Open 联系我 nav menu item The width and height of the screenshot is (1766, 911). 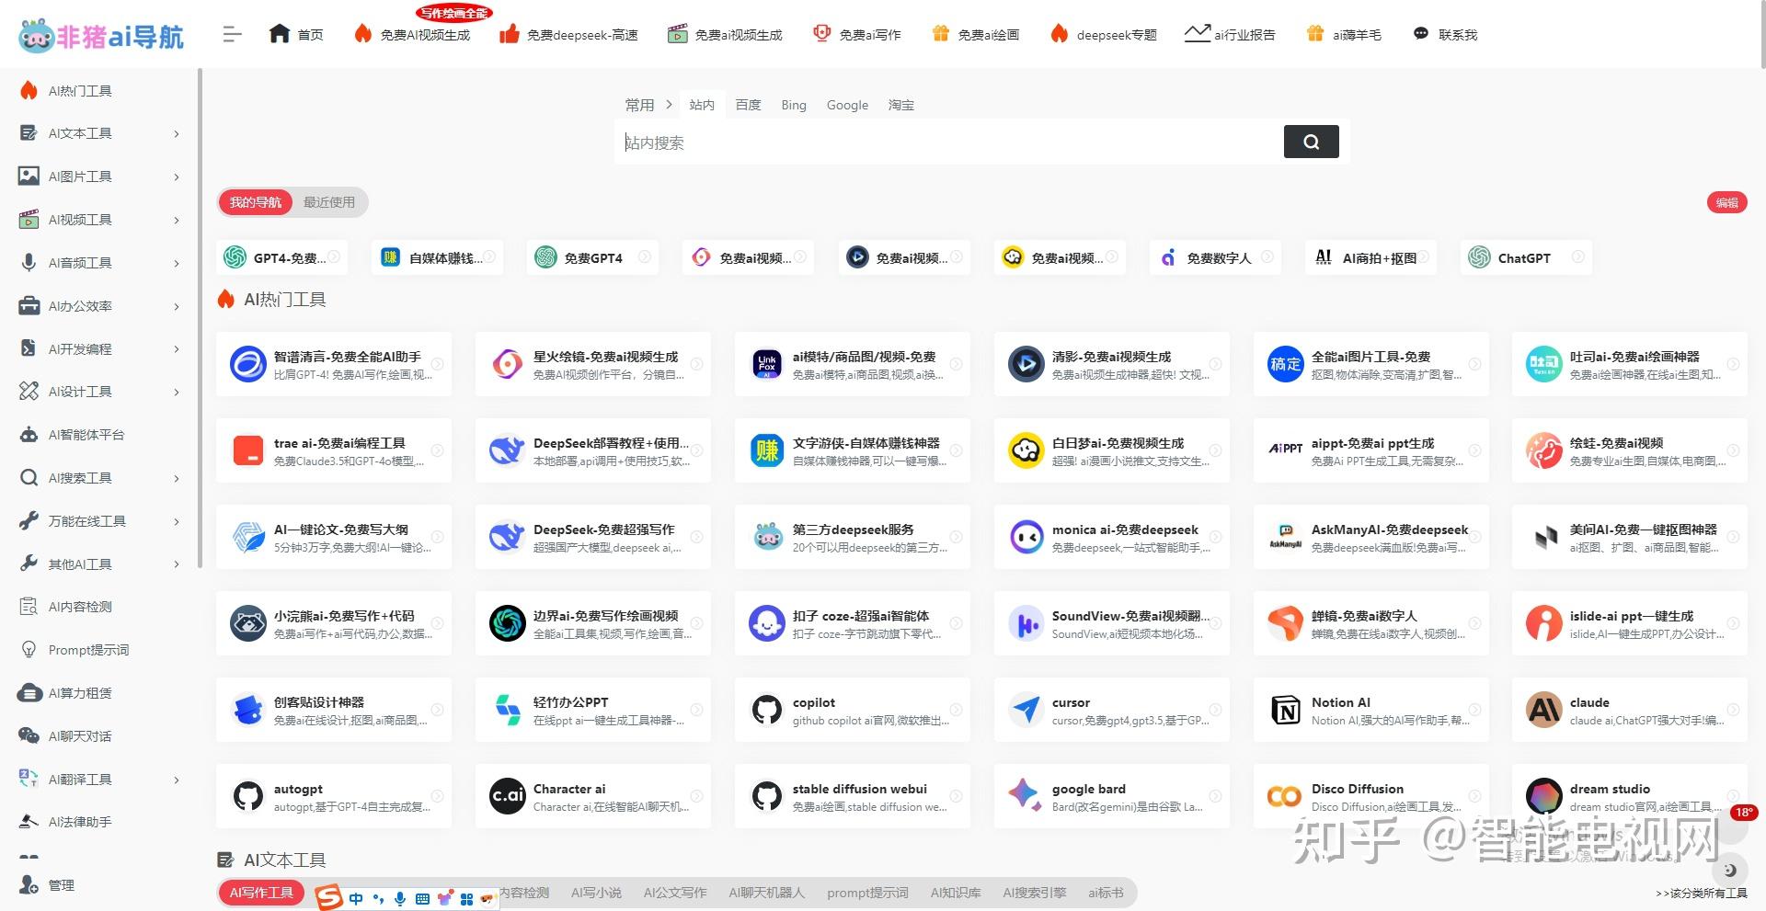coord(1445,35)
